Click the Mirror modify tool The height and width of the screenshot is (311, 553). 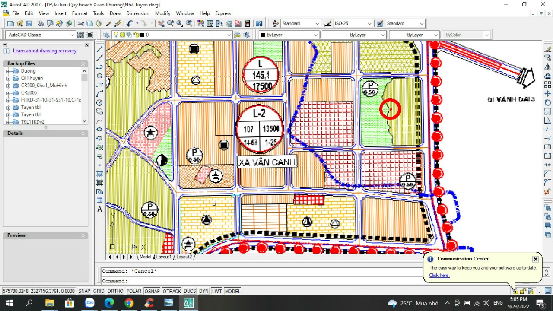pos(548,67)
